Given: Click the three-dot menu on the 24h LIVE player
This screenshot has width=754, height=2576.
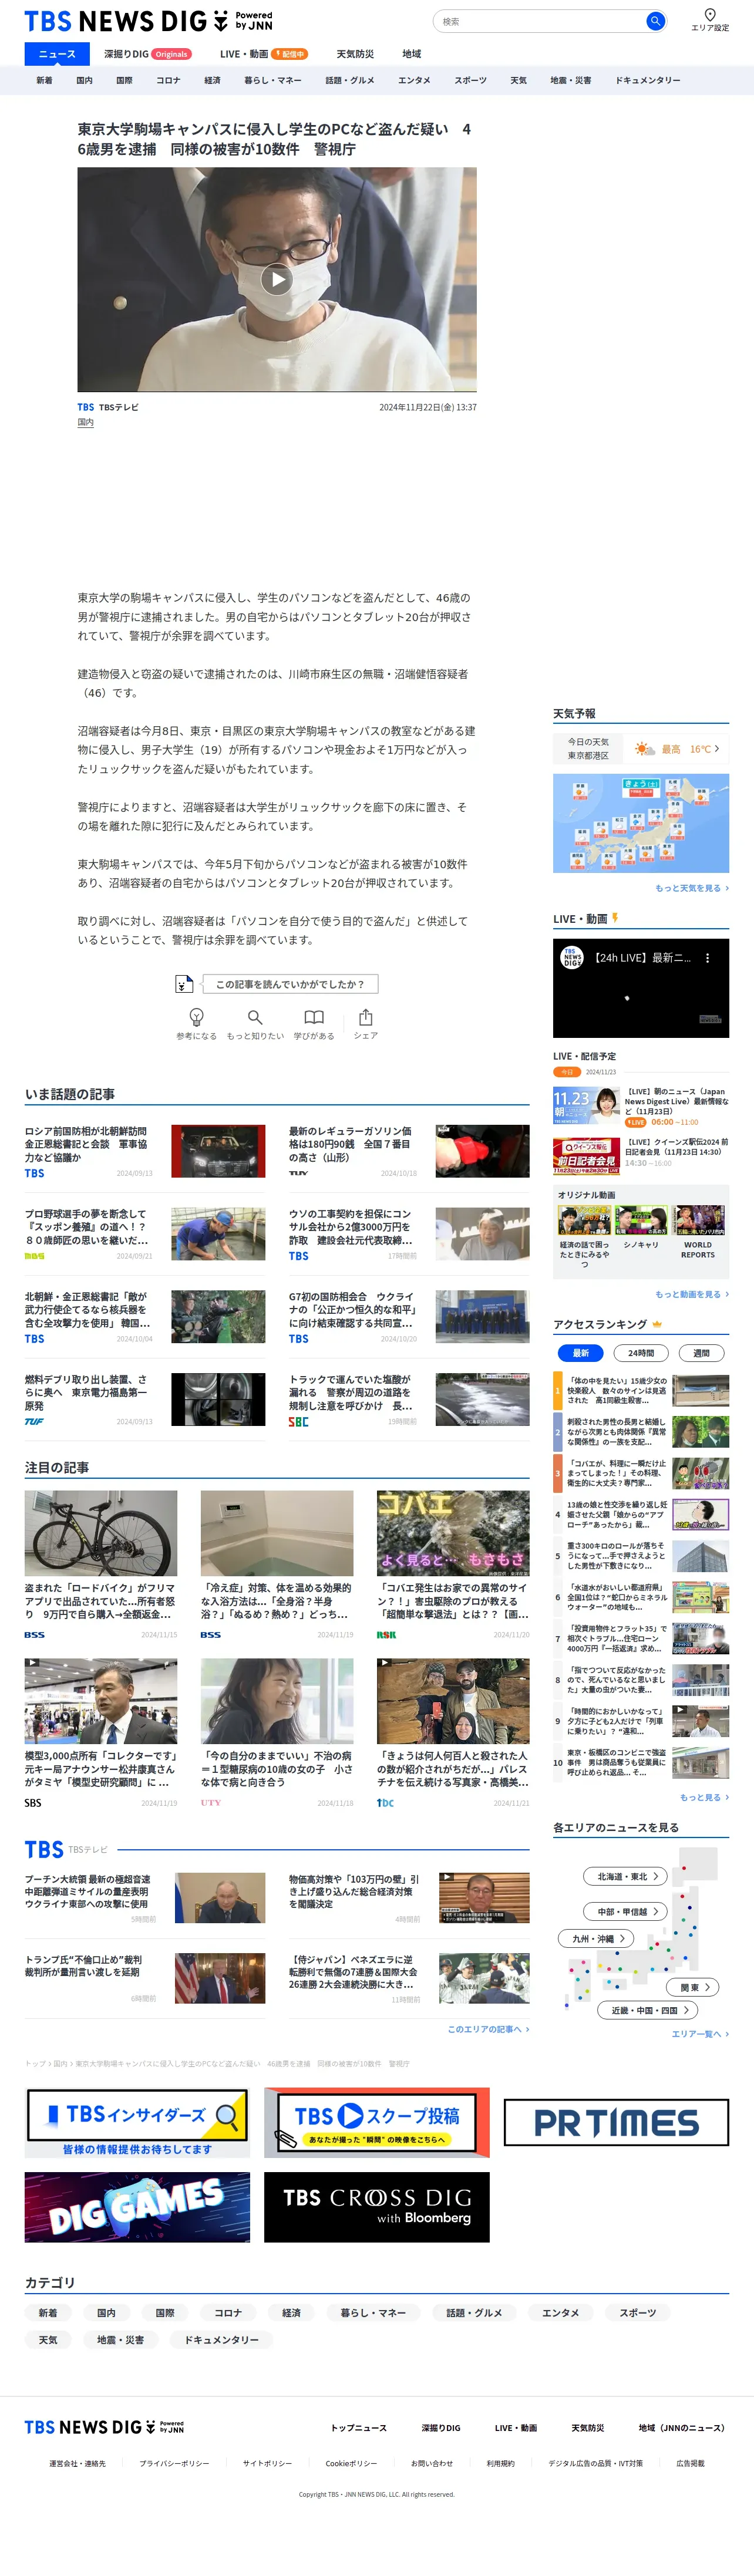Looking at the screenshot, I should (708, 957).
